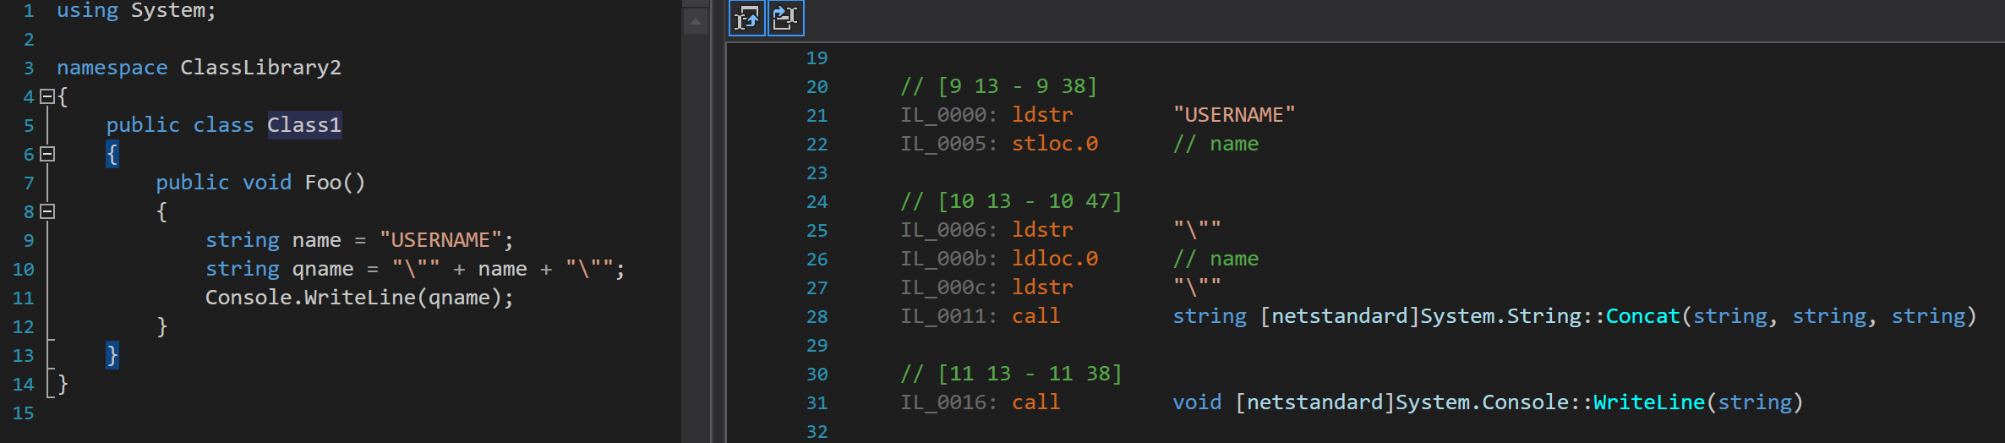The height and width of the screenshot is (443, 2005).
Task: Click 'public void' keywords on line 7
Action: (x=224, y=183)
